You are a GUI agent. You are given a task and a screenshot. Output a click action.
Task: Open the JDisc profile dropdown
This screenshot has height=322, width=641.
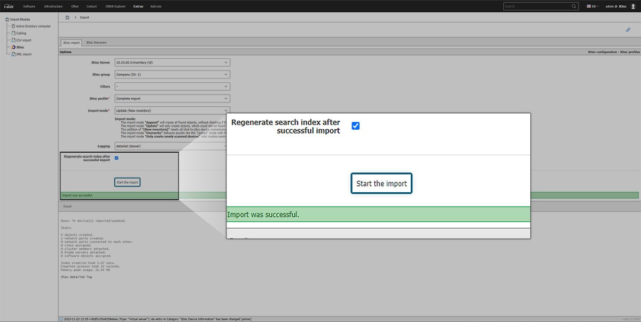click(x=172, y=99)
